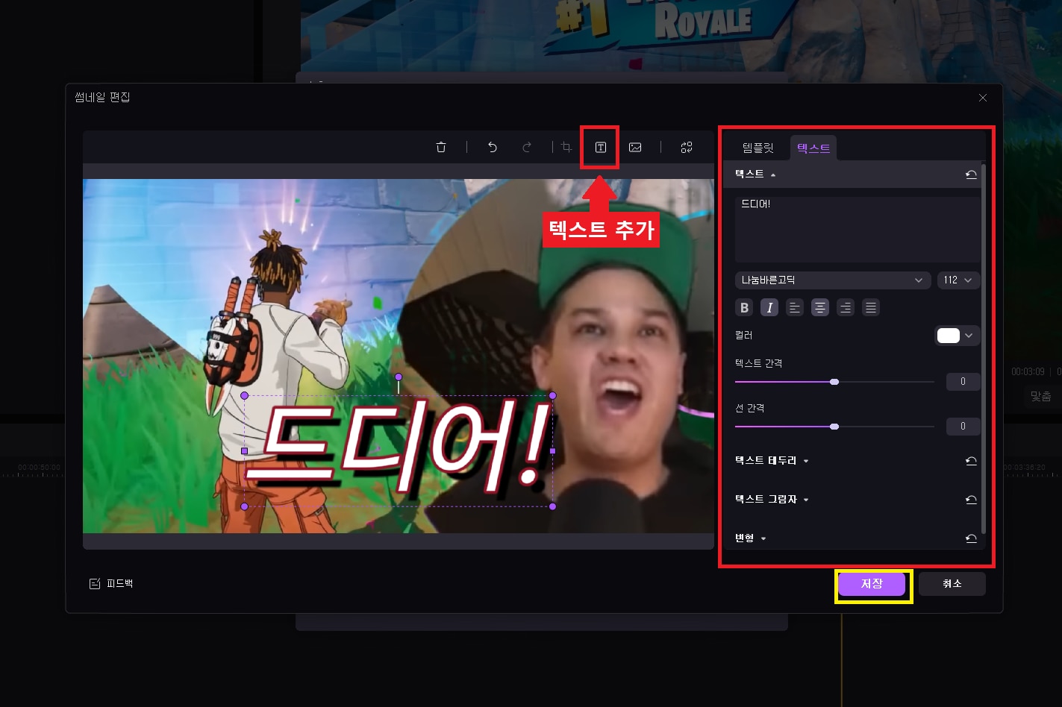Image resolution: width=1062 pixels, height=707 pixels.
Task: Open the 피드백 feedback link
Action: point(111,584)
